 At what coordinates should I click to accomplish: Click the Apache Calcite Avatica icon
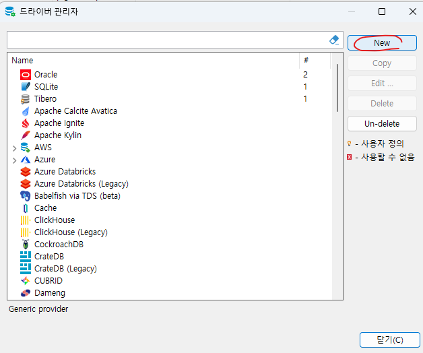pos(26,111)
